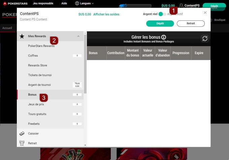Click the $US 0,00 balance in top bar
This screenshot has height=160, width=229.
[x=168, y=5]
